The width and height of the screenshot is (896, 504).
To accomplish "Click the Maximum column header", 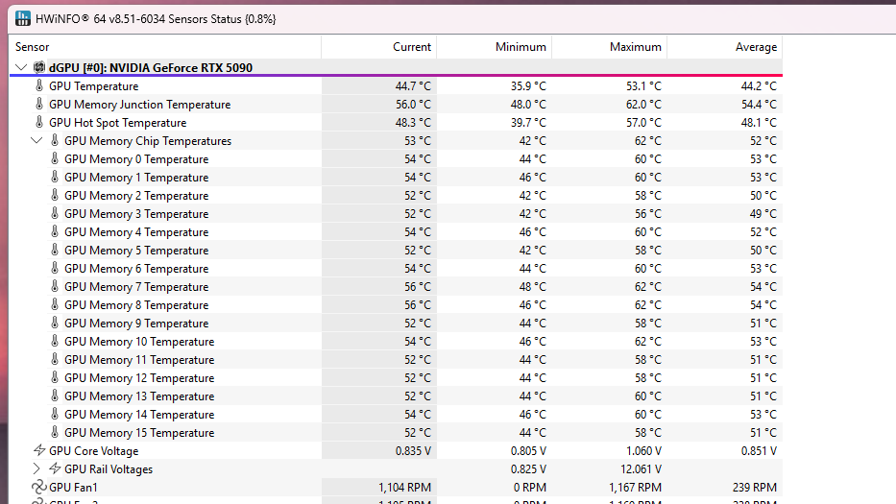I will (609, 47).
